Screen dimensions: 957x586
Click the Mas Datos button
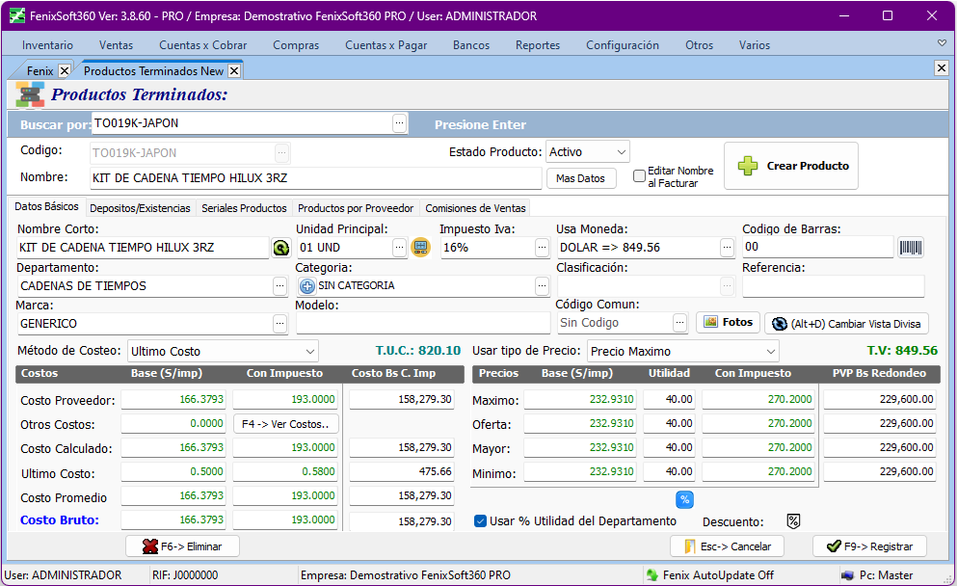[x=581, y=178]
